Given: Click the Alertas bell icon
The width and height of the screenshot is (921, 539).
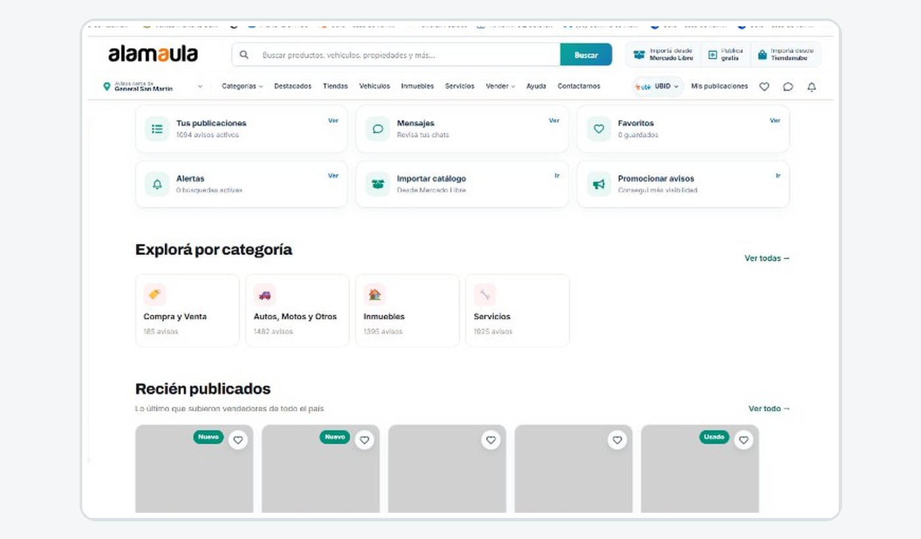Looking at the screenshot, I should (x=157, y=184).
